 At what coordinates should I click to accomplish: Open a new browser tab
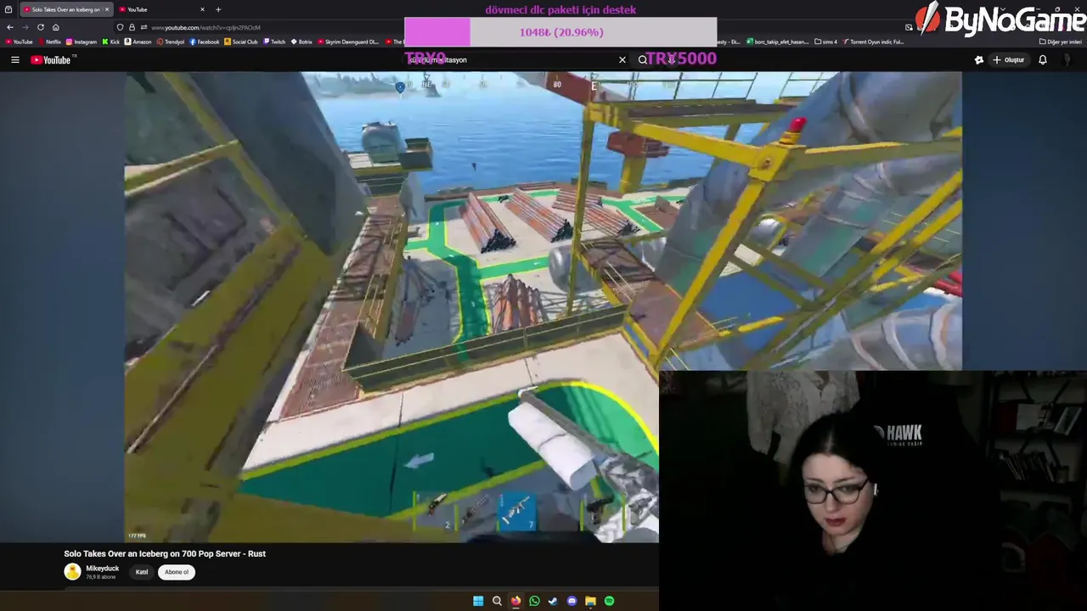218,9
